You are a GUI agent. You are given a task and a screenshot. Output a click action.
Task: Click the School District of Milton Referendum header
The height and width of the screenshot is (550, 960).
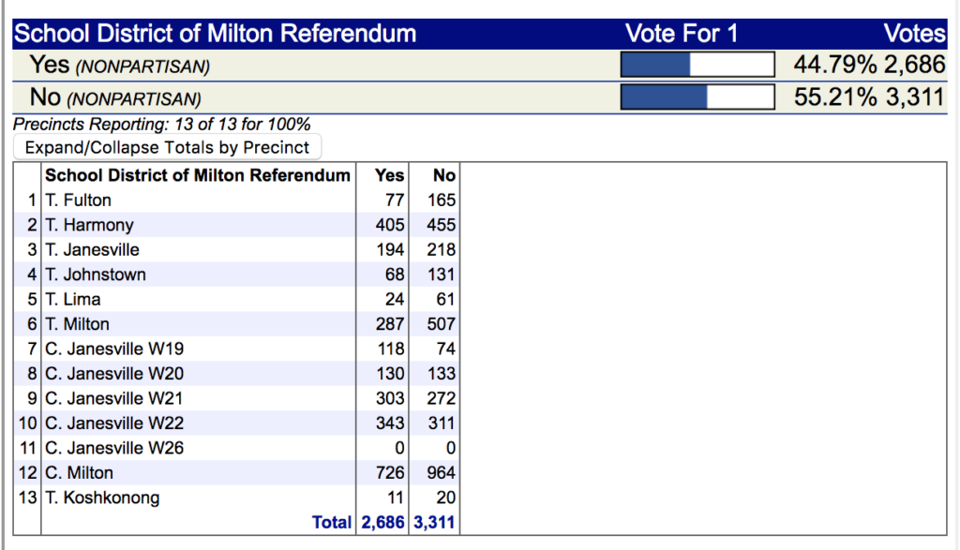point(215,34)
